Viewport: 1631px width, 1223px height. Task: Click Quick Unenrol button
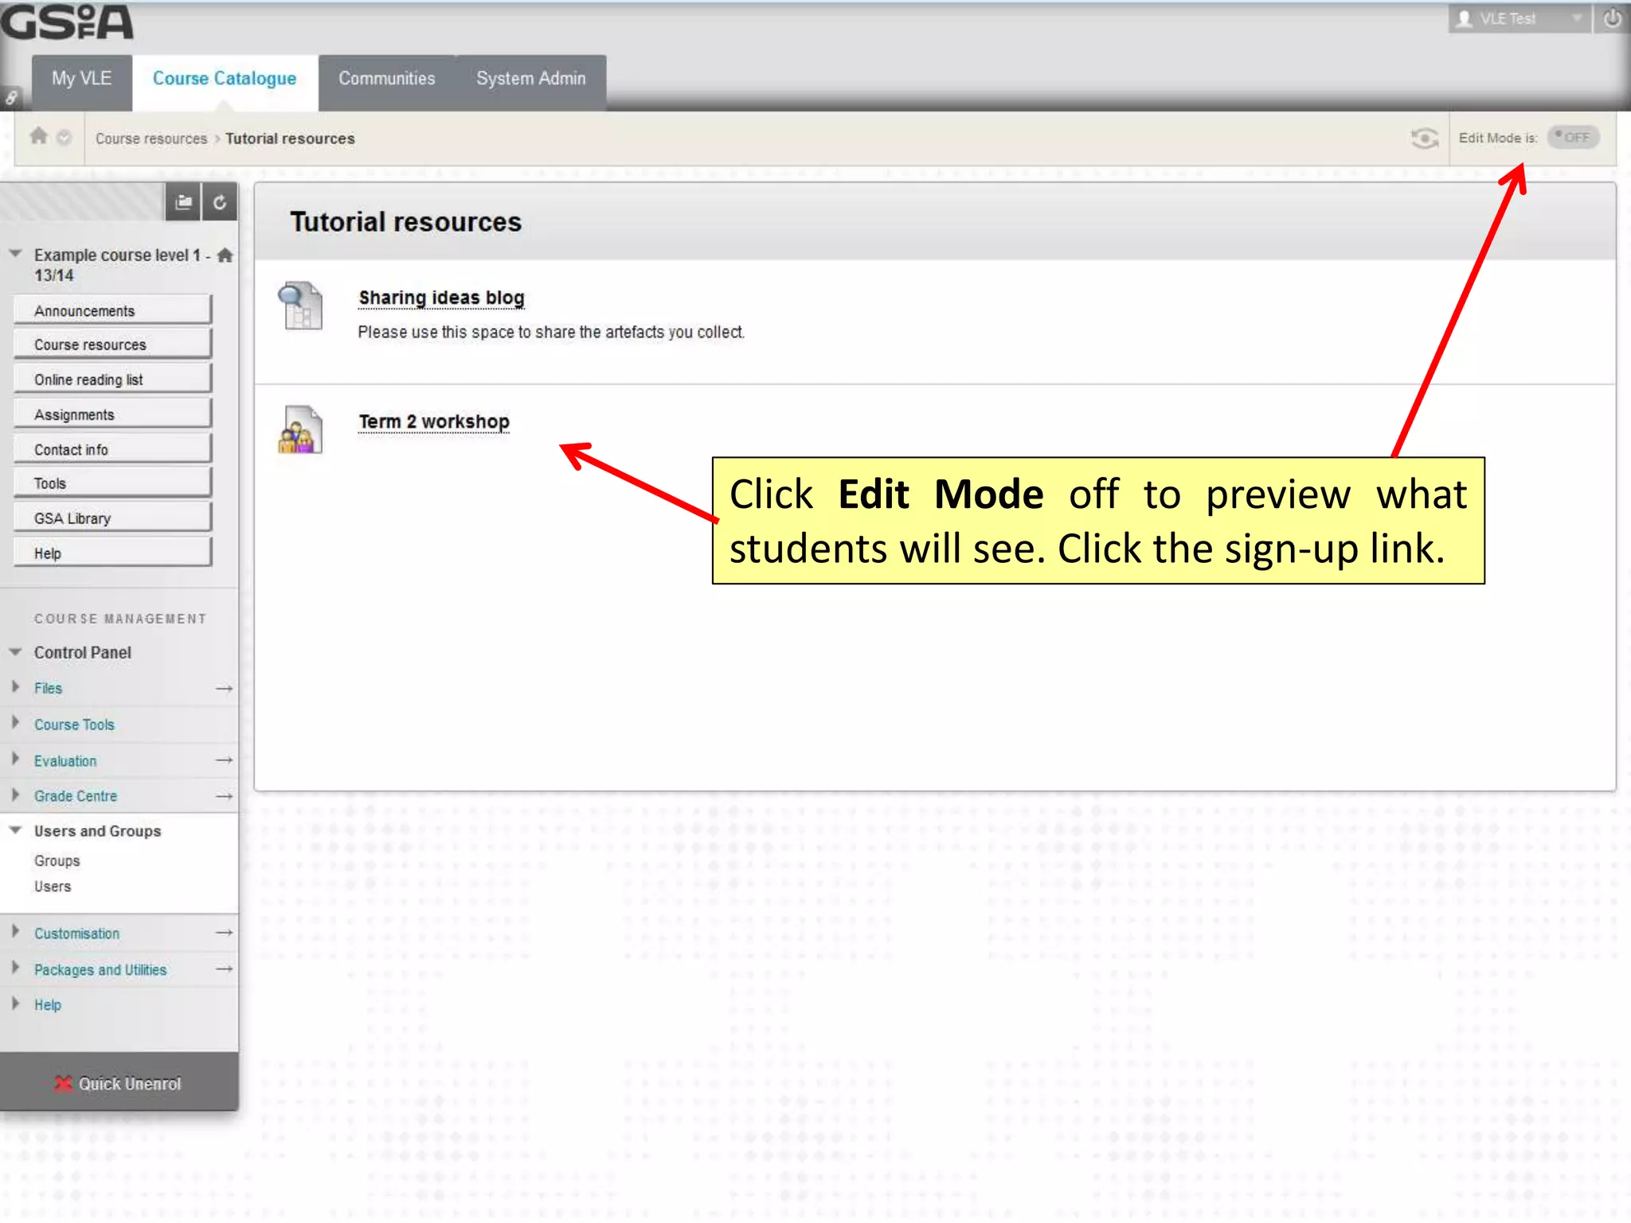click(x=119, y=1084)
